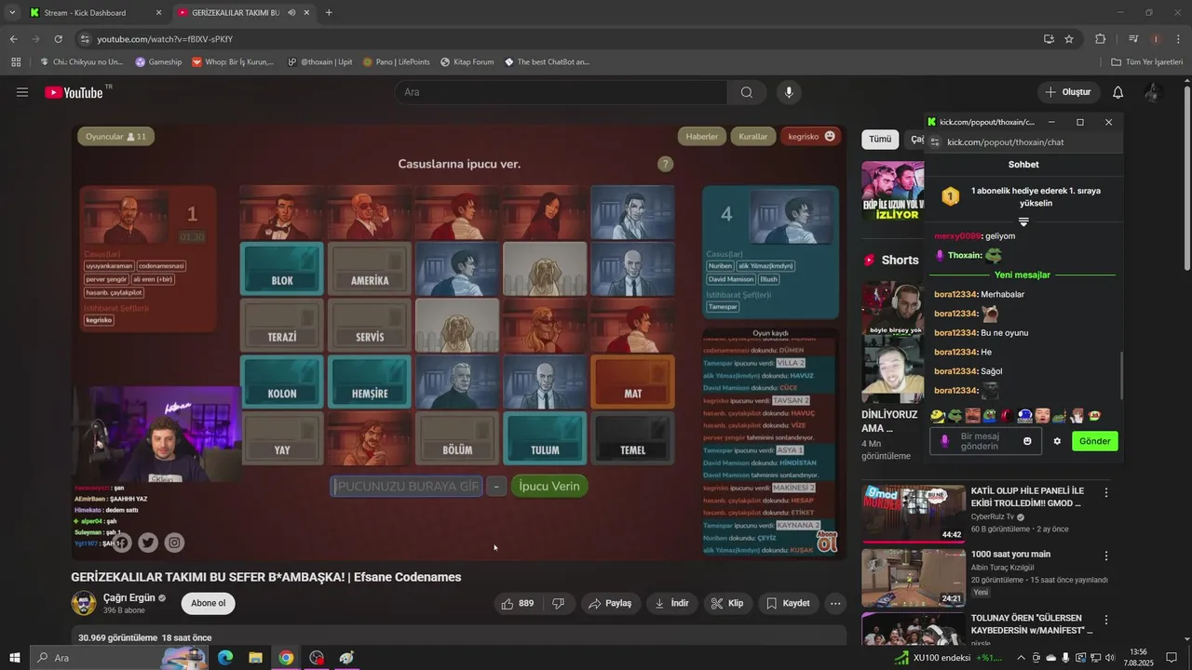Open the YouTube hamburger guide menu

(22, 92)
